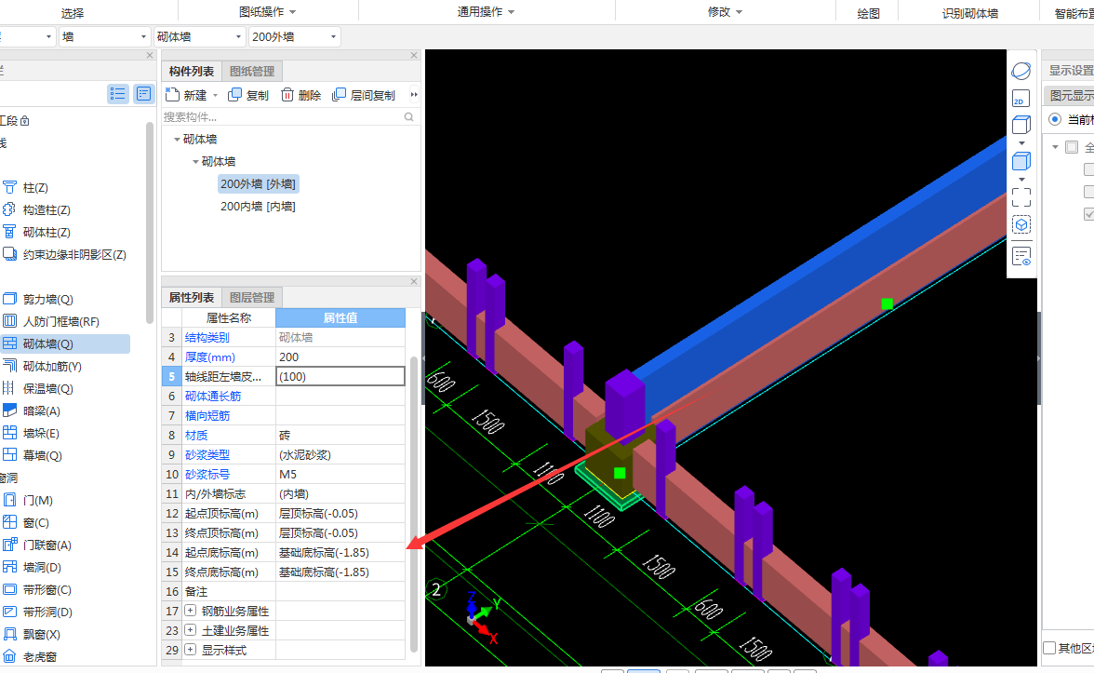Collapse the top-level 砌体墙 tree node
The width and height of the screenshot is (1094, 673).
(x=177, y=139)
